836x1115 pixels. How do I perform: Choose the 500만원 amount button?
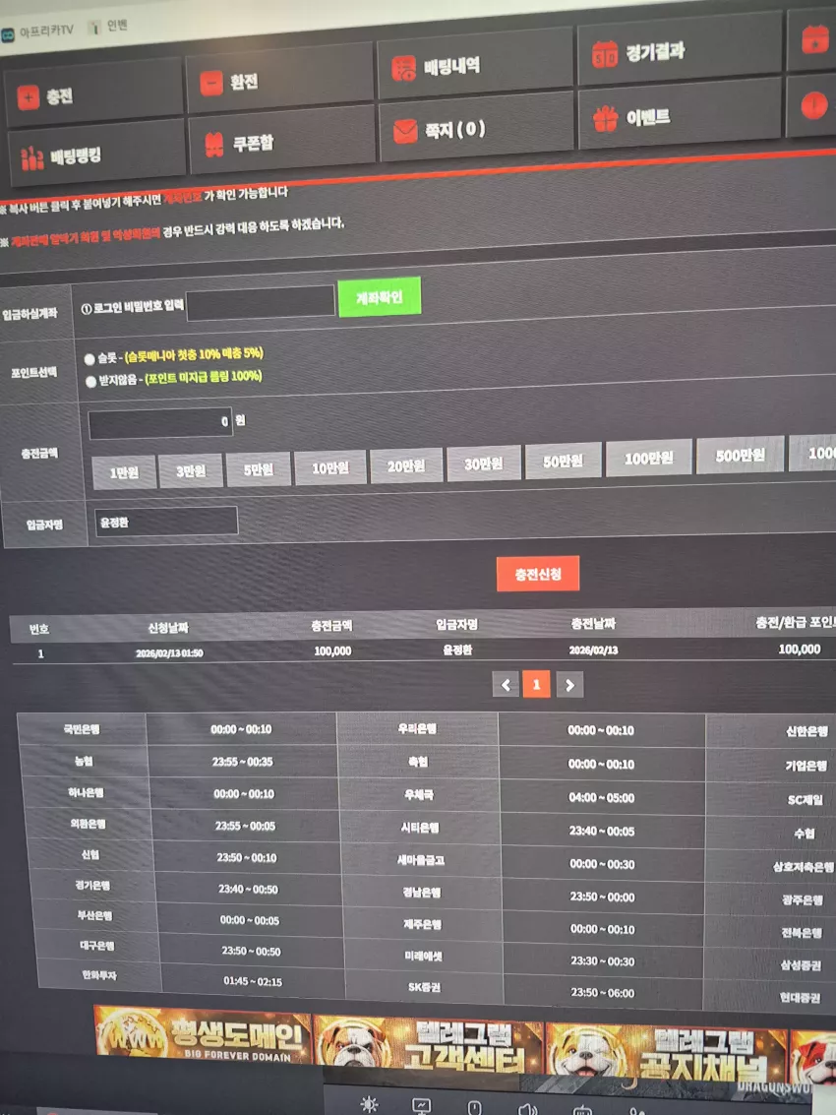point(740,455)
